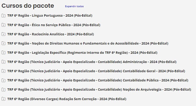
Task: Click plus icon beside Contabilidade Pública course
Action: (3, 80)
